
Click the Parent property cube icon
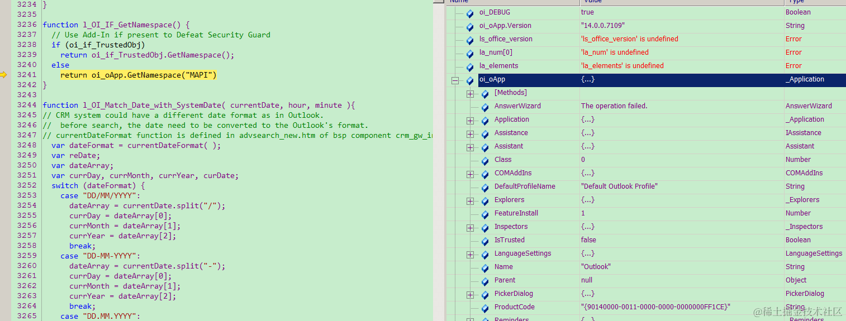484,281
